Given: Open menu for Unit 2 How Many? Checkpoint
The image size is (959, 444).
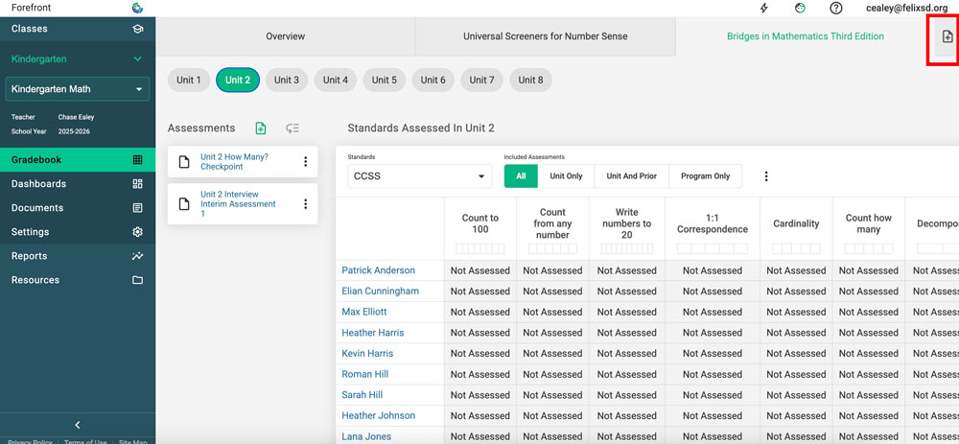Looking at the screenshot, I should (x=305, y=161).
